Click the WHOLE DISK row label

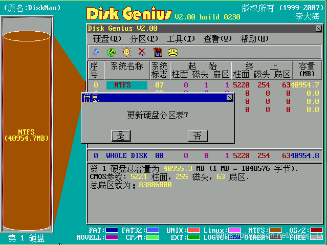[126, 155]
